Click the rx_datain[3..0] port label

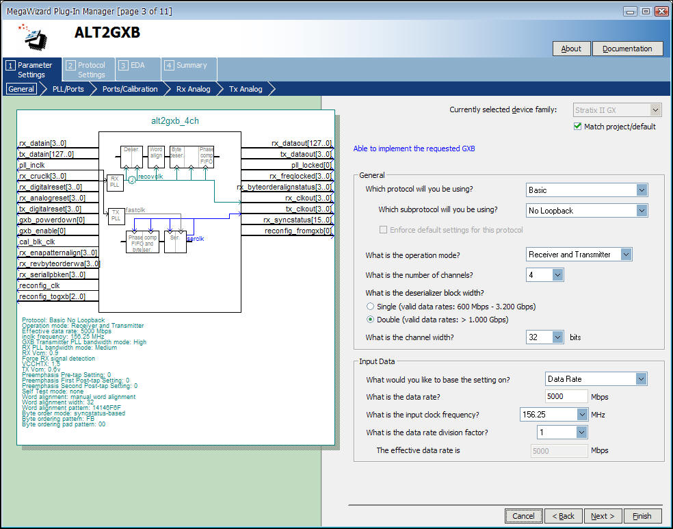(42, 143)
